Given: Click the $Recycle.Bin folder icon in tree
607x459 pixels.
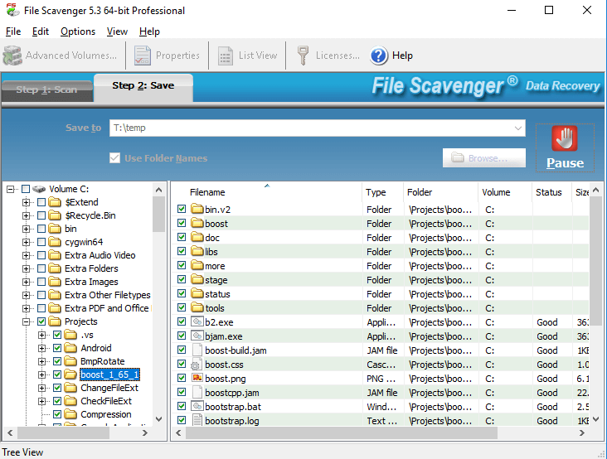Looking at the screenshot, I should click(x=55, y=215).
